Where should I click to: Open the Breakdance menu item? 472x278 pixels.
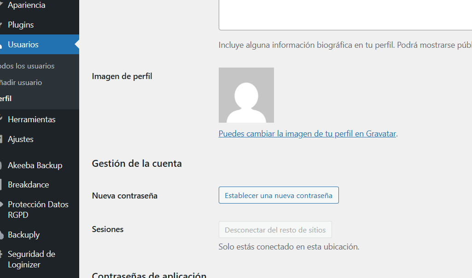(x=28, y=185)
